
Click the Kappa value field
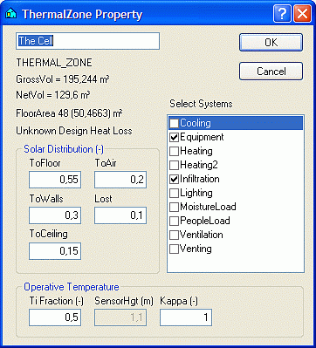pyautogui.click(x=186, y=317)
